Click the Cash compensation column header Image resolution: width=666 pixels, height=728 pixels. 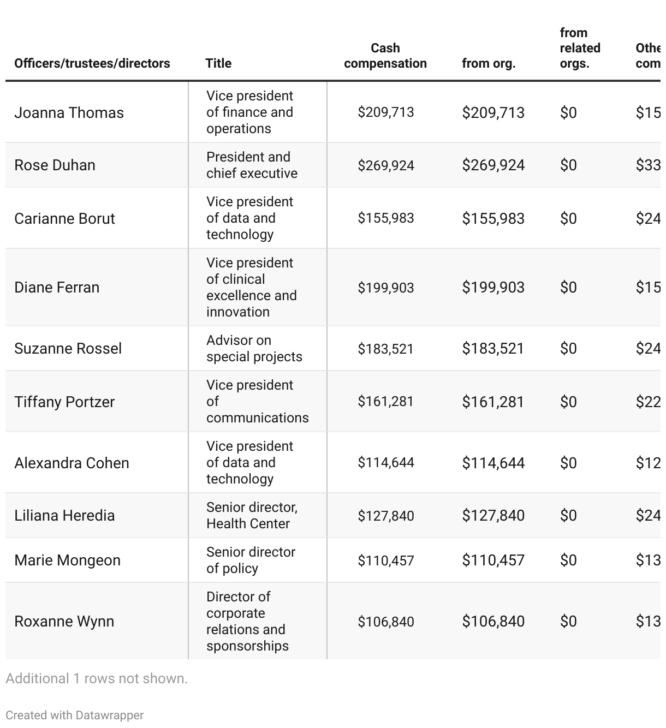tap(385, 56)
